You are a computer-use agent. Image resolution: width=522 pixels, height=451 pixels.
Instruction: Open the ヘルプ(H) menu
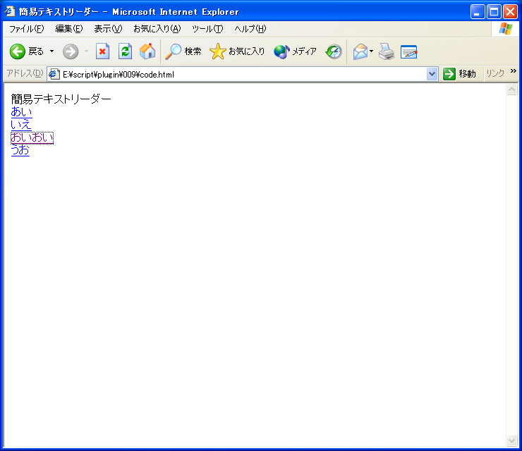pos(250,29)
